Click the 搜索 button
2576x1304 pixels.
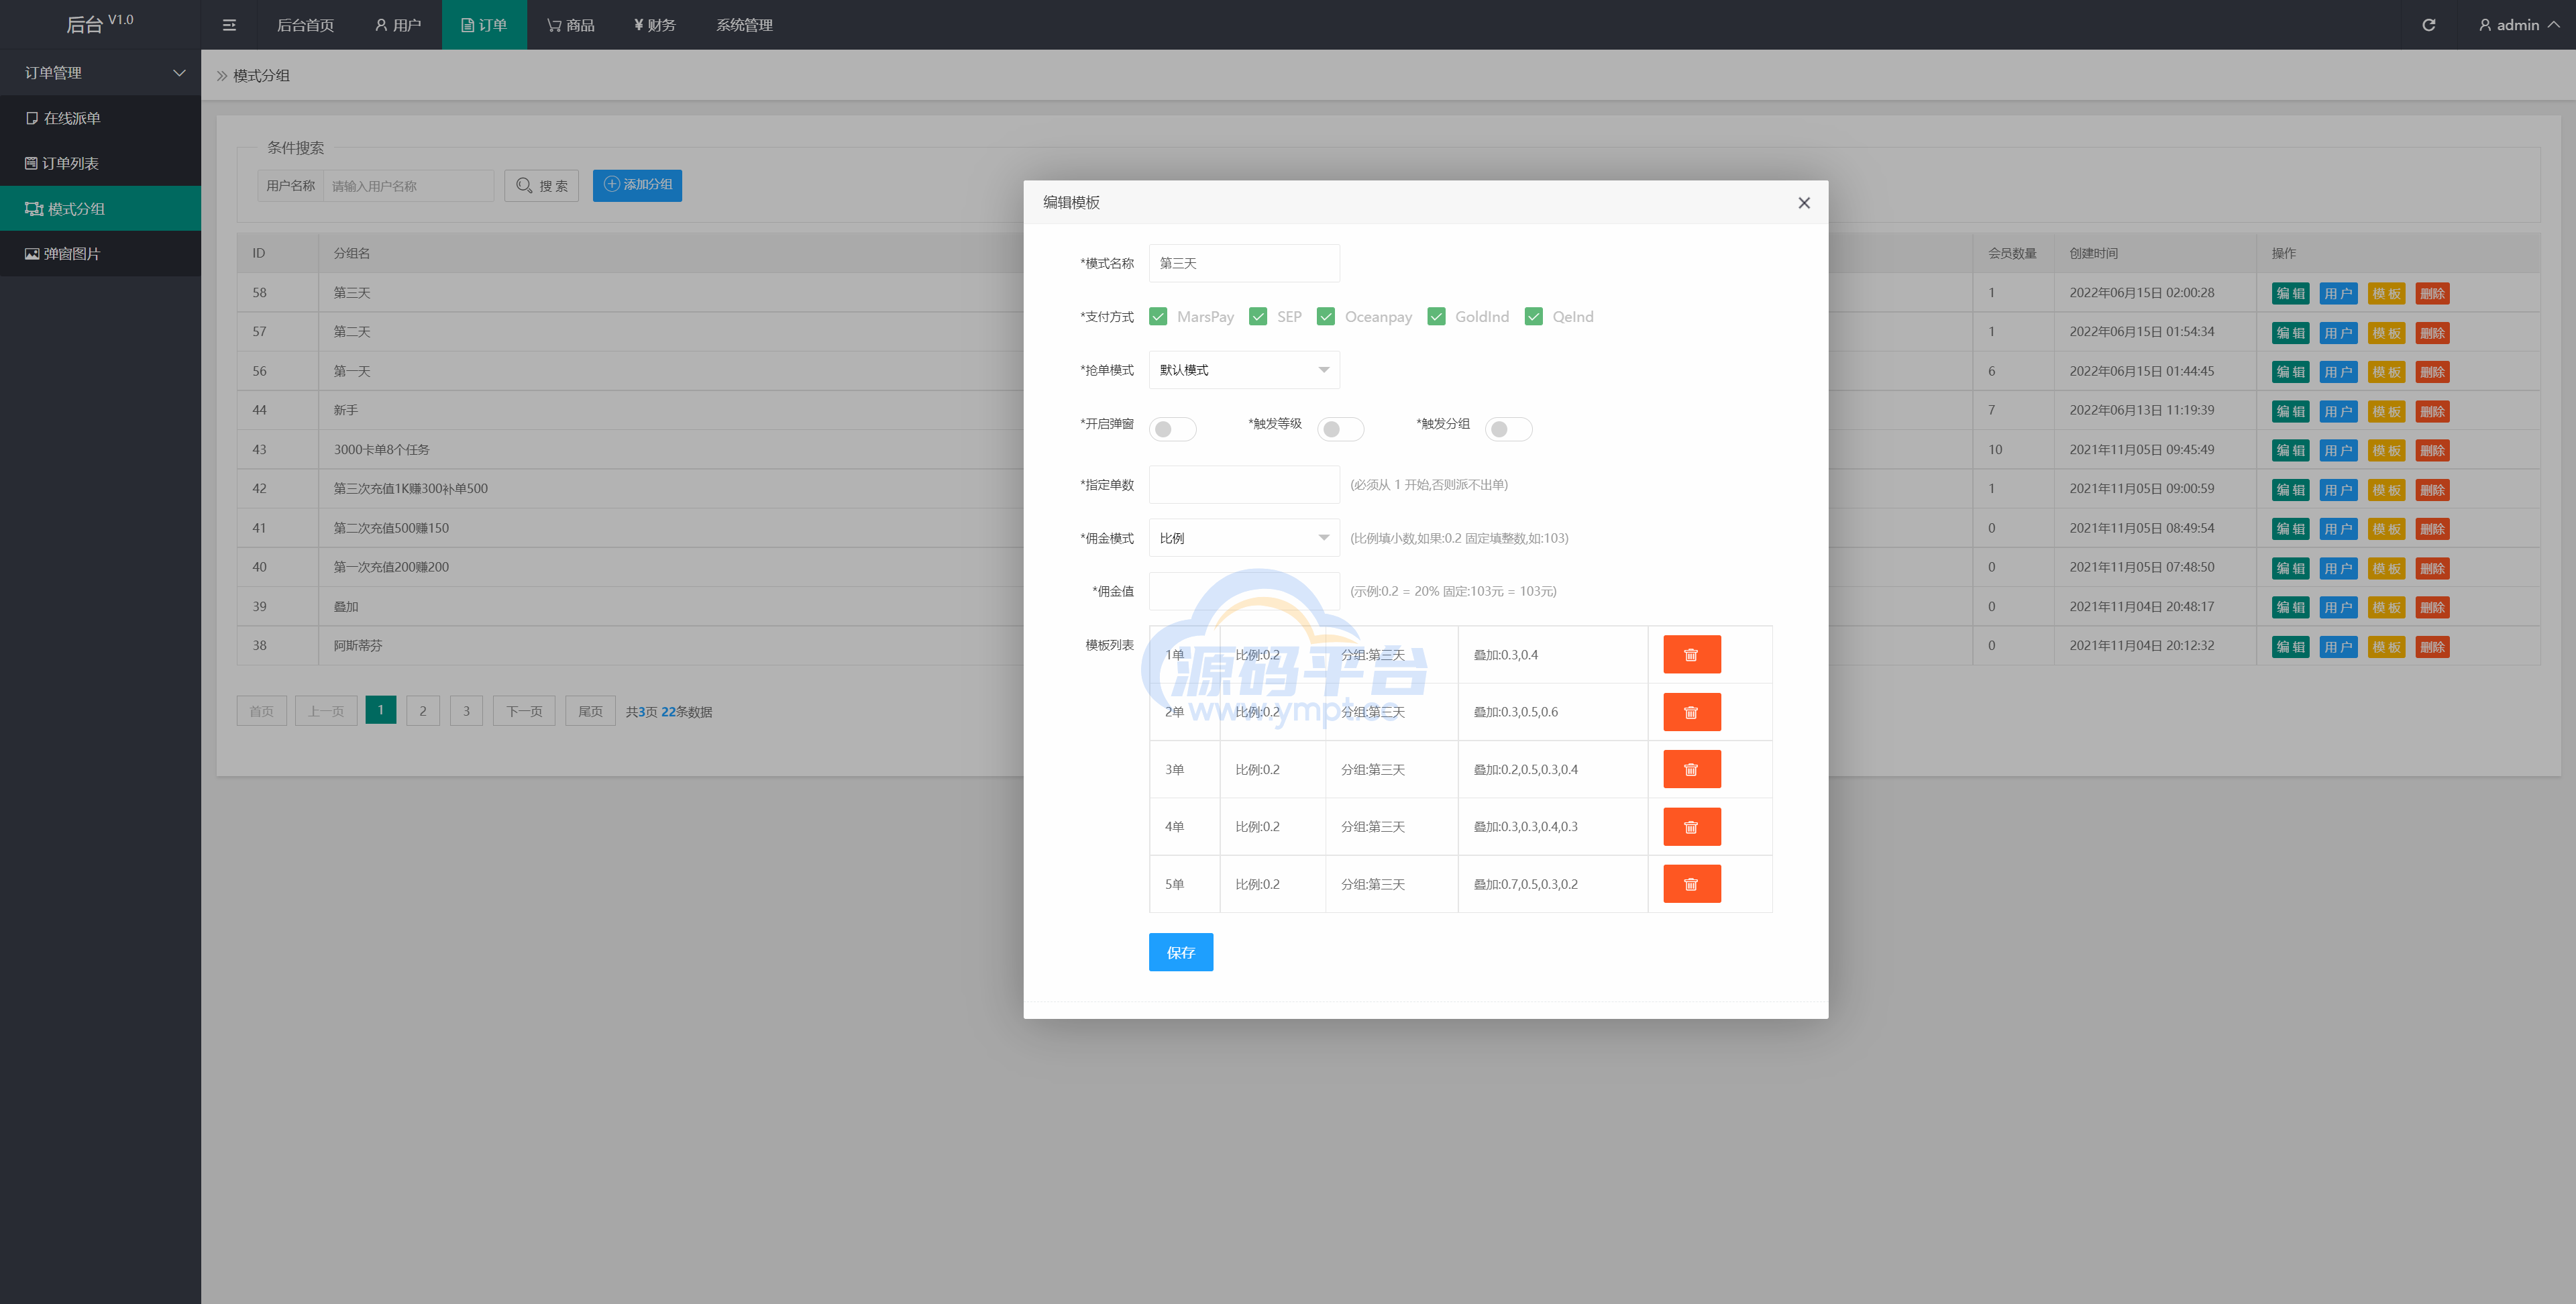[x=541, y=186]
